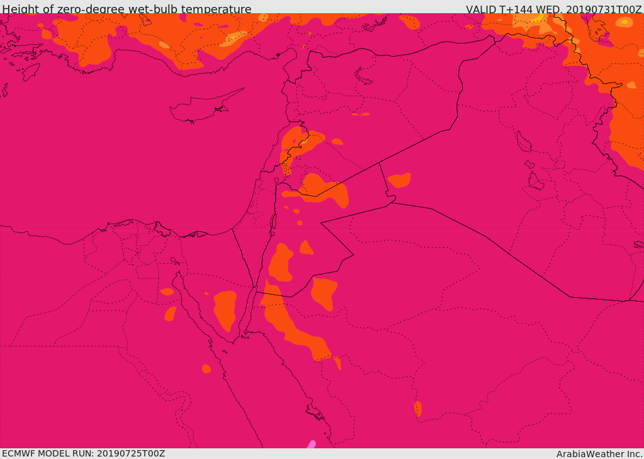This screenshot has height=459, width=644.
Task: Click the 'Height of zero-degree wet-bulb temperature' title
Action: pos(126,9)
